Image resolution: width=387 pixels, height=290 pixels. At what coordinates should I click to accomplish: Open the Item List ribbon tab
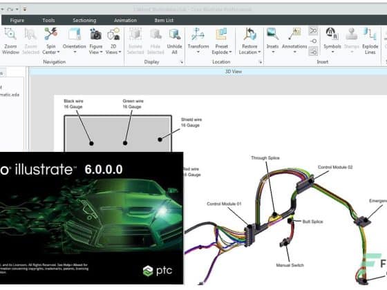(164, 20)
